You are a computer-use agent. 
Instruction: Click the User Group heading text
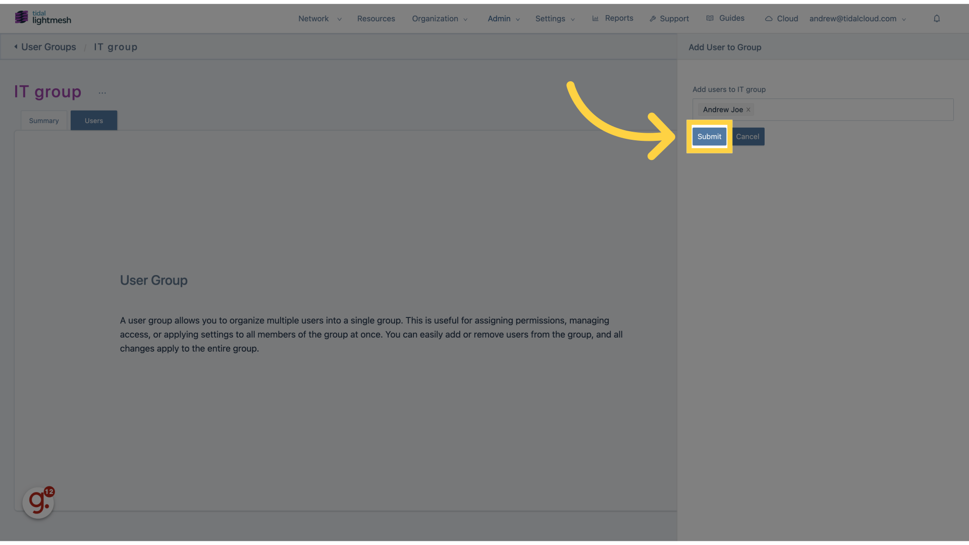pos(154,281)
